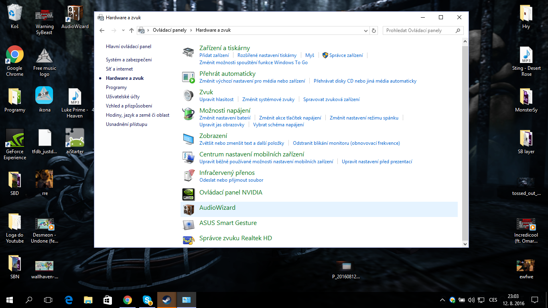Viewport: 548px width, 308px height.
Task: Open the recent locations dropdown arrow
Action: pos(123,30)
